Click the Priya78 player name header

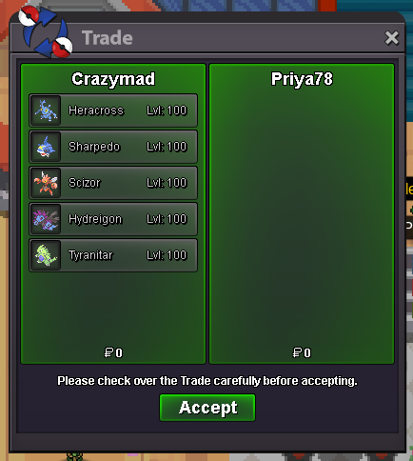click(302, 79)
